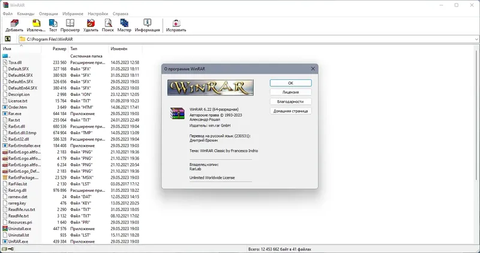The height and width of the screenshot is (253, 480).
Task: Select ReadMe.rus.txt file name
Action: (x=22, y=210)
